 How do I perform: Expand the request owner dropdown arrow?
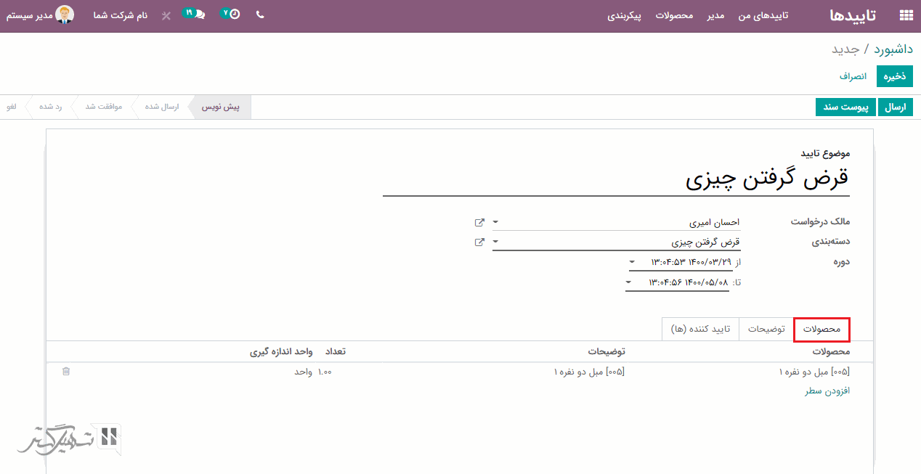pyautogui.click(x=495, y=222)
